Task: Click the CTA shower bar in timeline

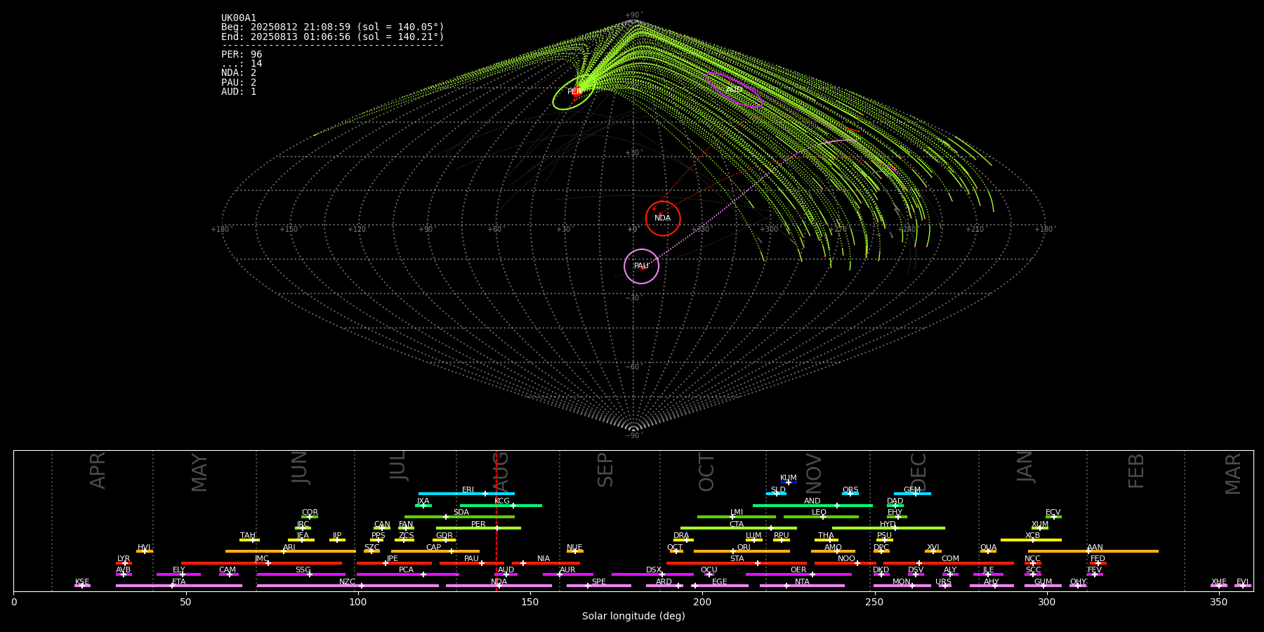Action: coord(739,528)
